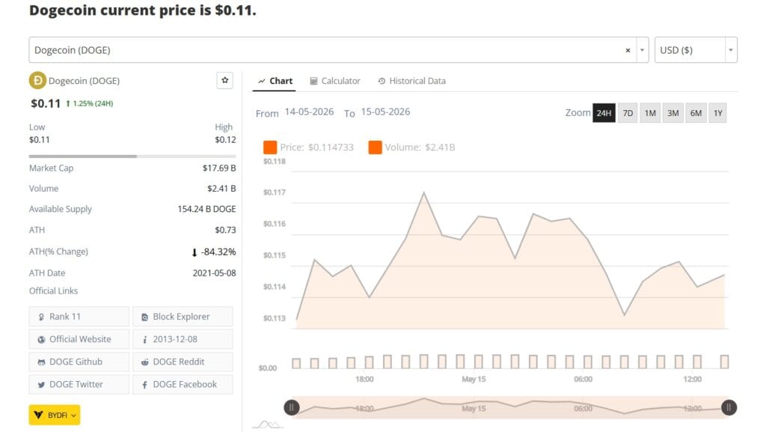Select the 24H zoom range
The image size is (766, 432).
click(604, 113)
